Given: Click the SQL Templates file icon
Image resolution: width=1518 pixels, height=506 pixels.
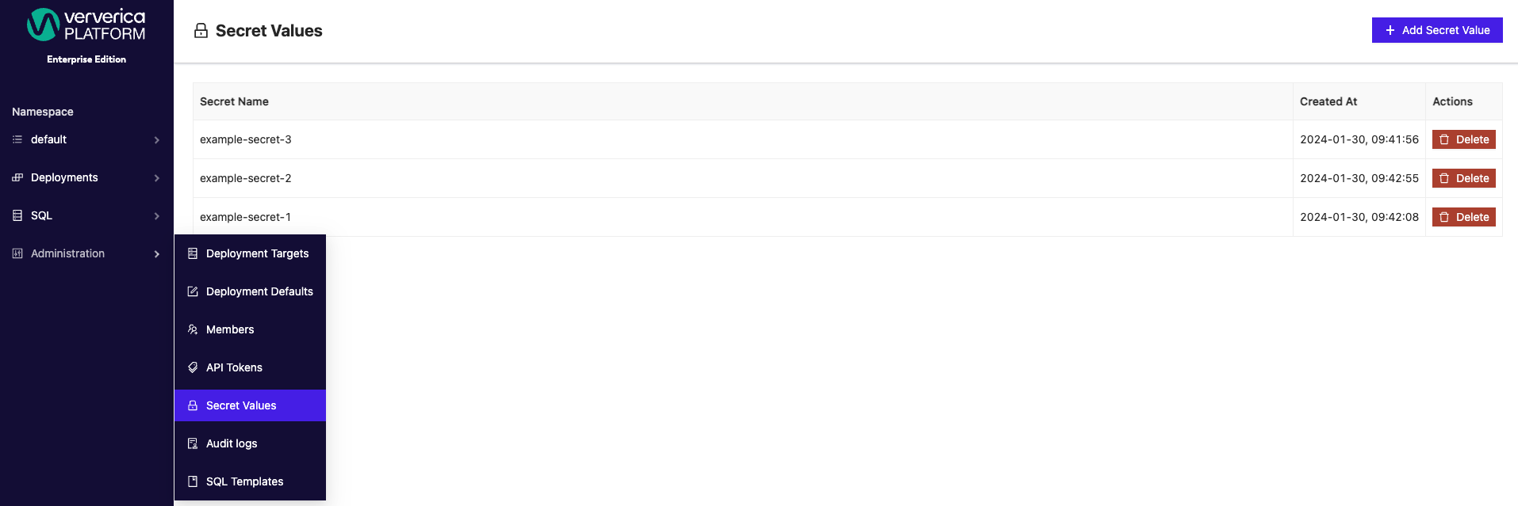Looking at the screenshot, I should point(193,481).
